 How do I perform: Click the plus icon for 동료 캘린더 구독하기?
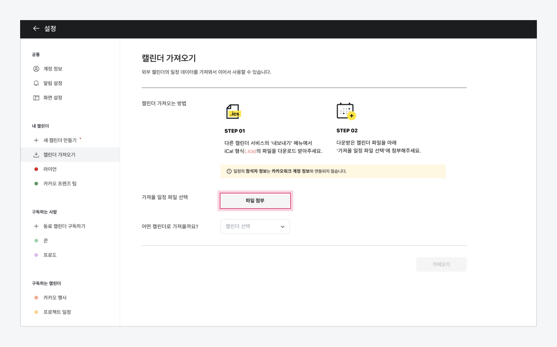(36, 226)
